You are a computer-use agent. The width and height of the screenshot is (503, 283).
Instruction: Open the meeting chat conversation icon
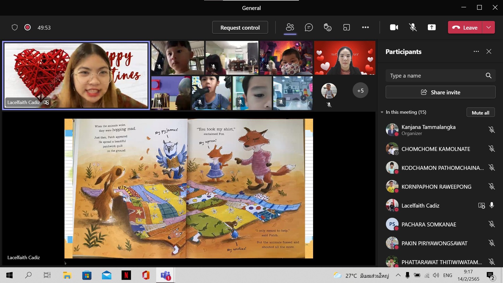pyautogui.click(x=309, y=27)
